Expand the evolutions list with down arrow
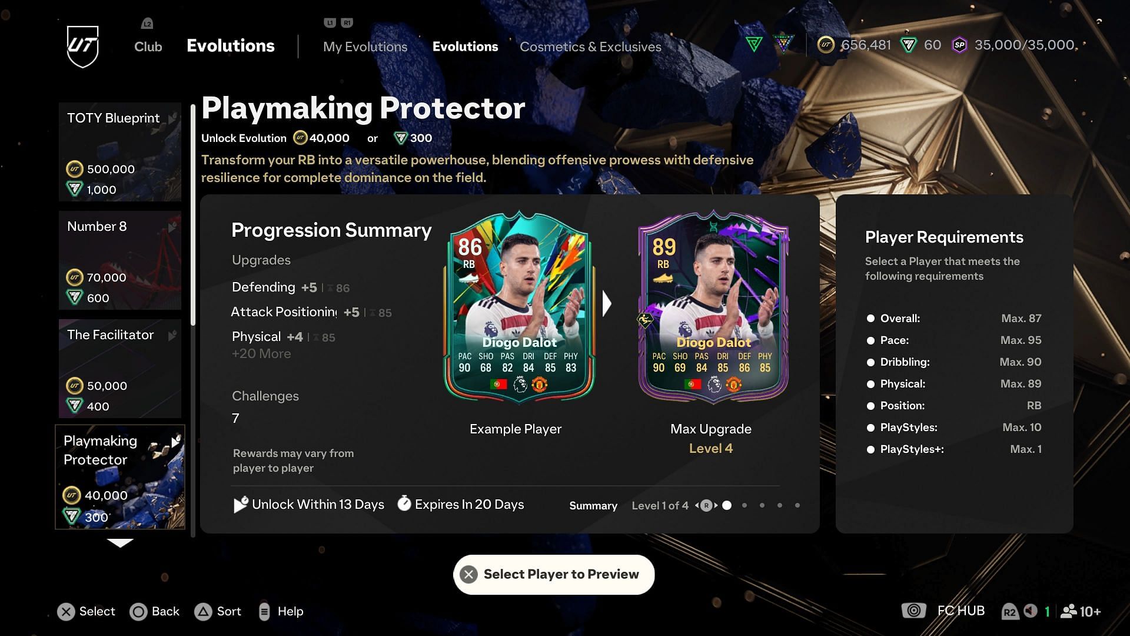This screenshot has width=1130, height=636. point(120,543)
